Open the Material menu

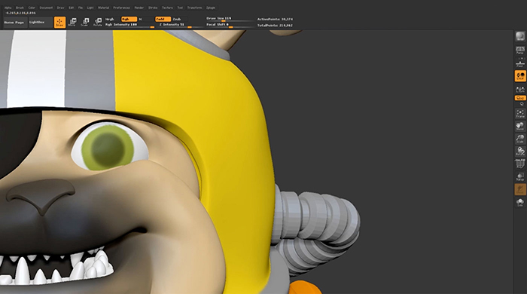click(x=104, y=8)
